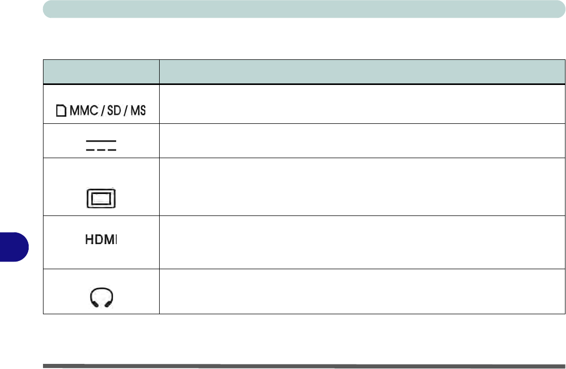
Task: Click the description cell beside the card reader icon
Action: 358,104
